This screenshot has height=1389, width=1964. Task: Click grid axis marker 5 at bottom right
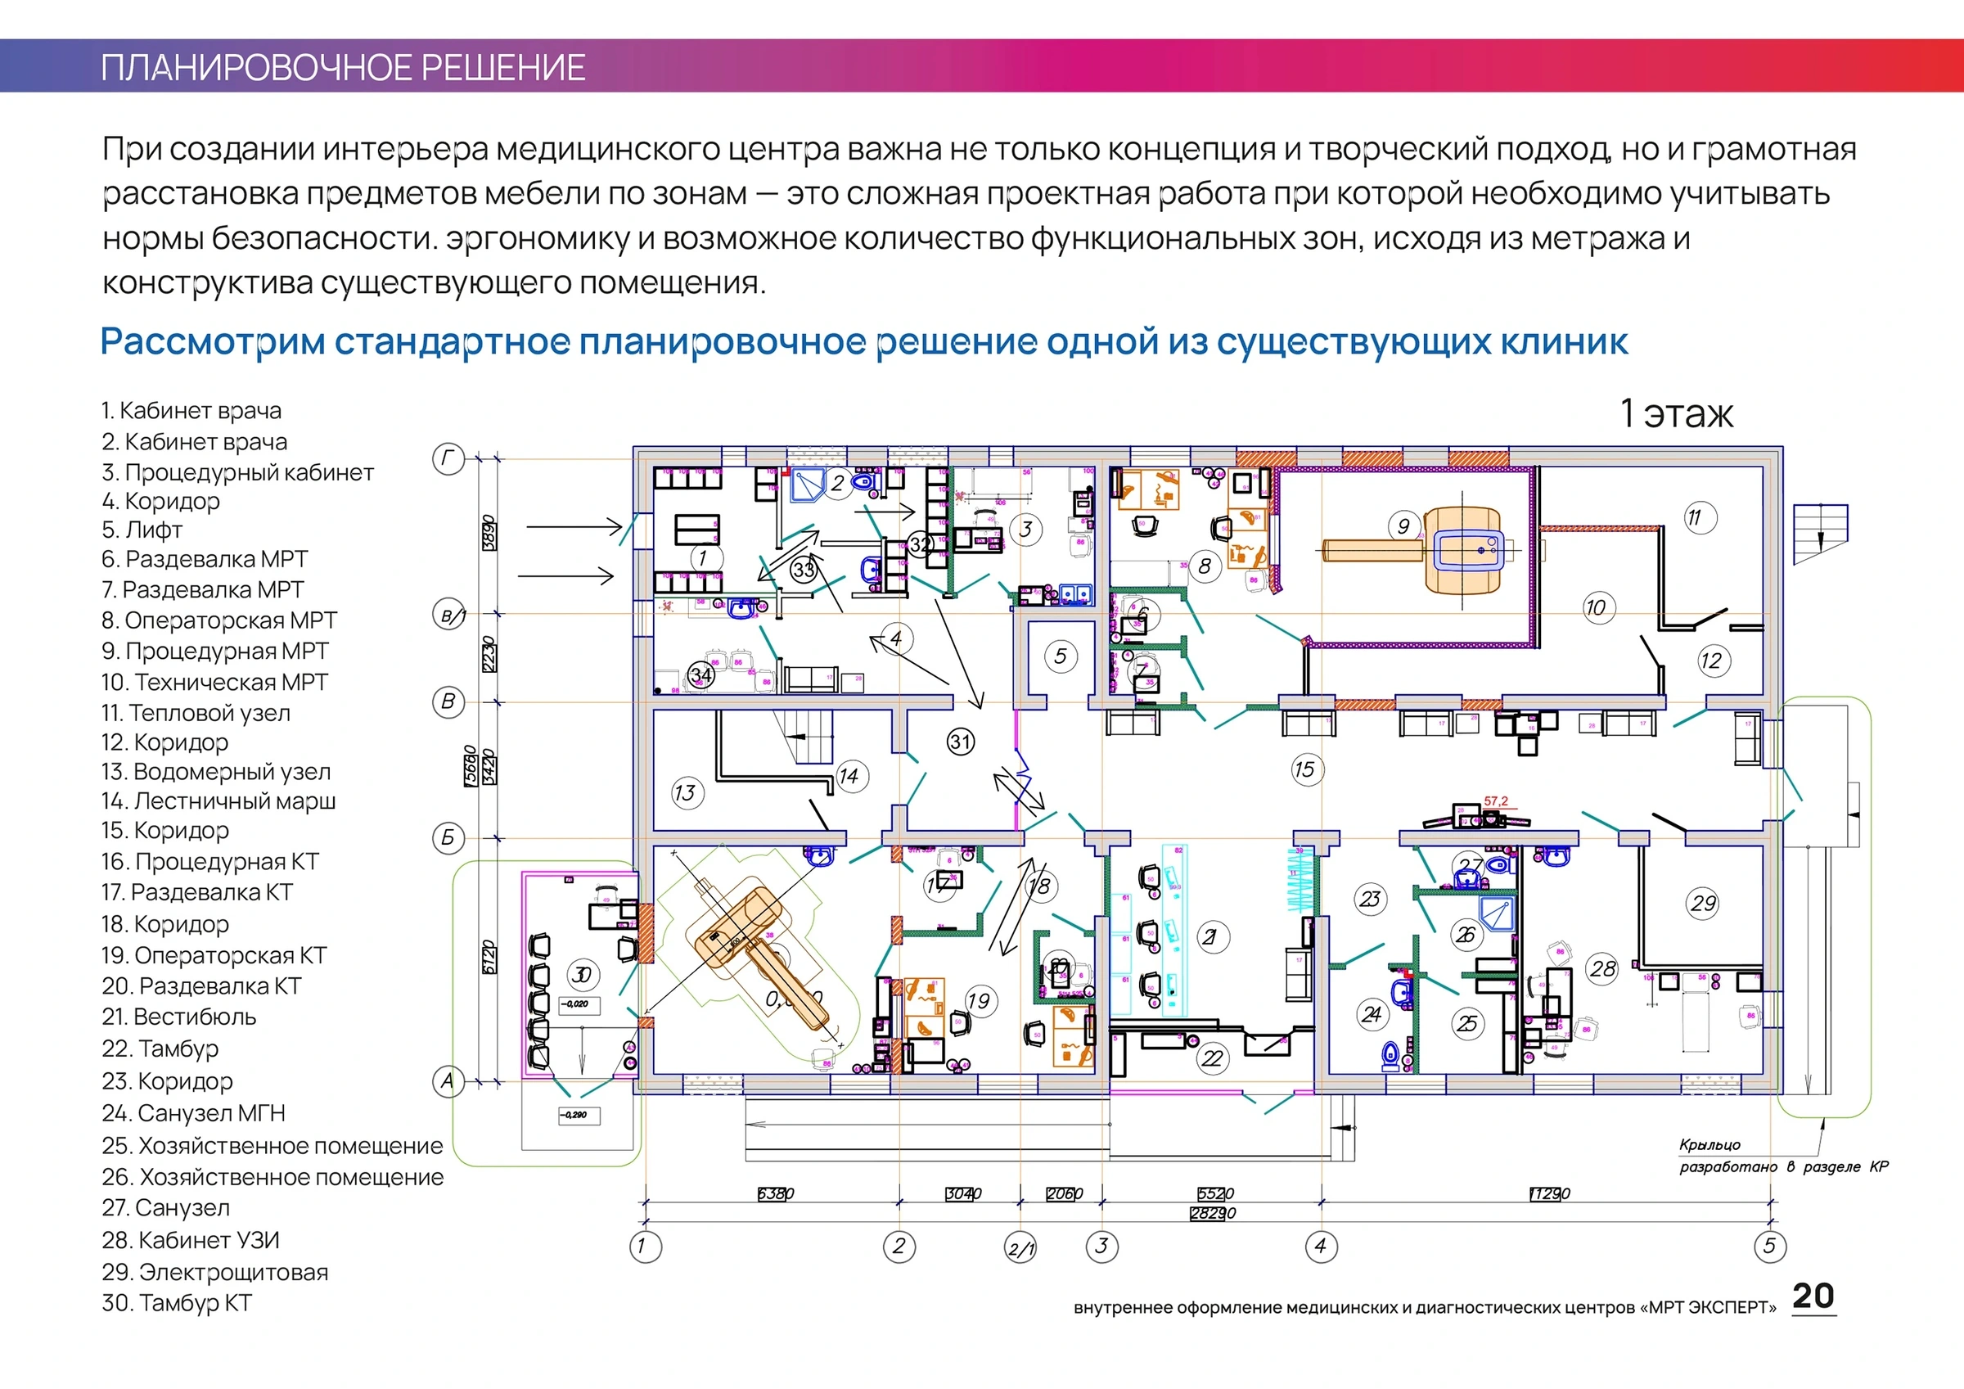[1769, 1245]
